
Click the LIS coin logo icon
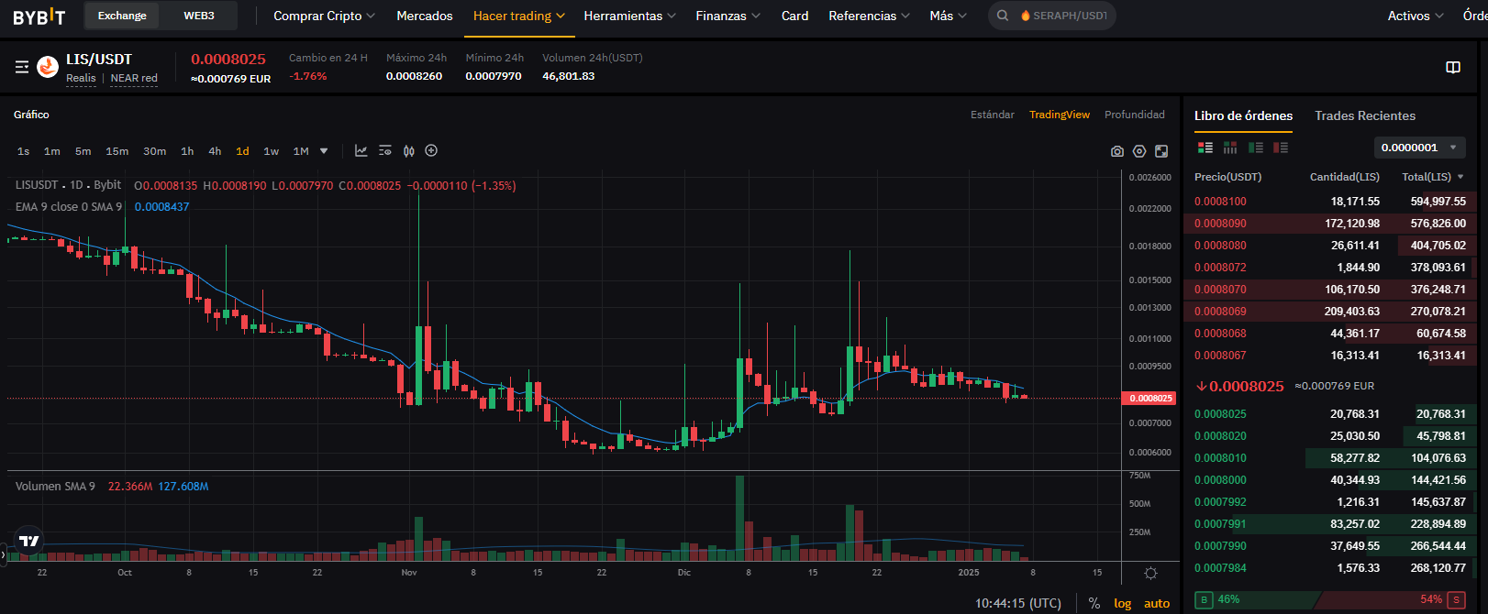pyautogui.click(x=48, y=67)
